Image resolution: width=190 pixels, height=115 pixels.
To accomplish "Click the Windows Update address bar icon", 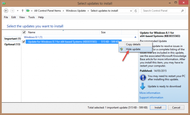I will coord(28,11).
